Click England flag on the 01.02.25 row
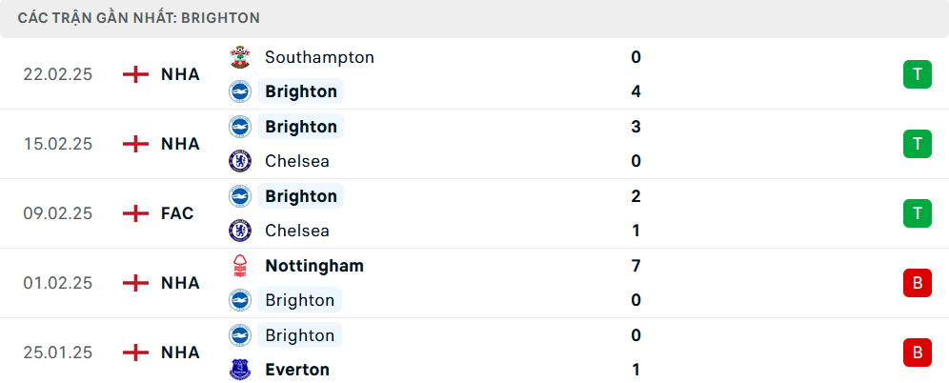 tap(136, 283)
